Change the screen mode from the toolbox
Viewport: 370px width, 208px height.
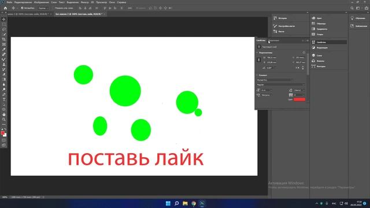pos(4,145)
